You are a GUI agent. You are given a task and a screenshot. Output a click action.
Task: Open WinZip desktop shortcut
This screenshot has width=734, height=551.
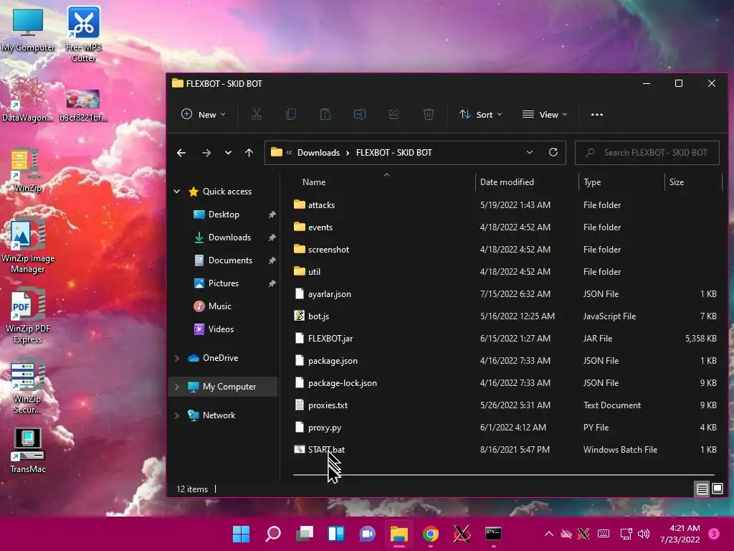[x=27, y=170]
